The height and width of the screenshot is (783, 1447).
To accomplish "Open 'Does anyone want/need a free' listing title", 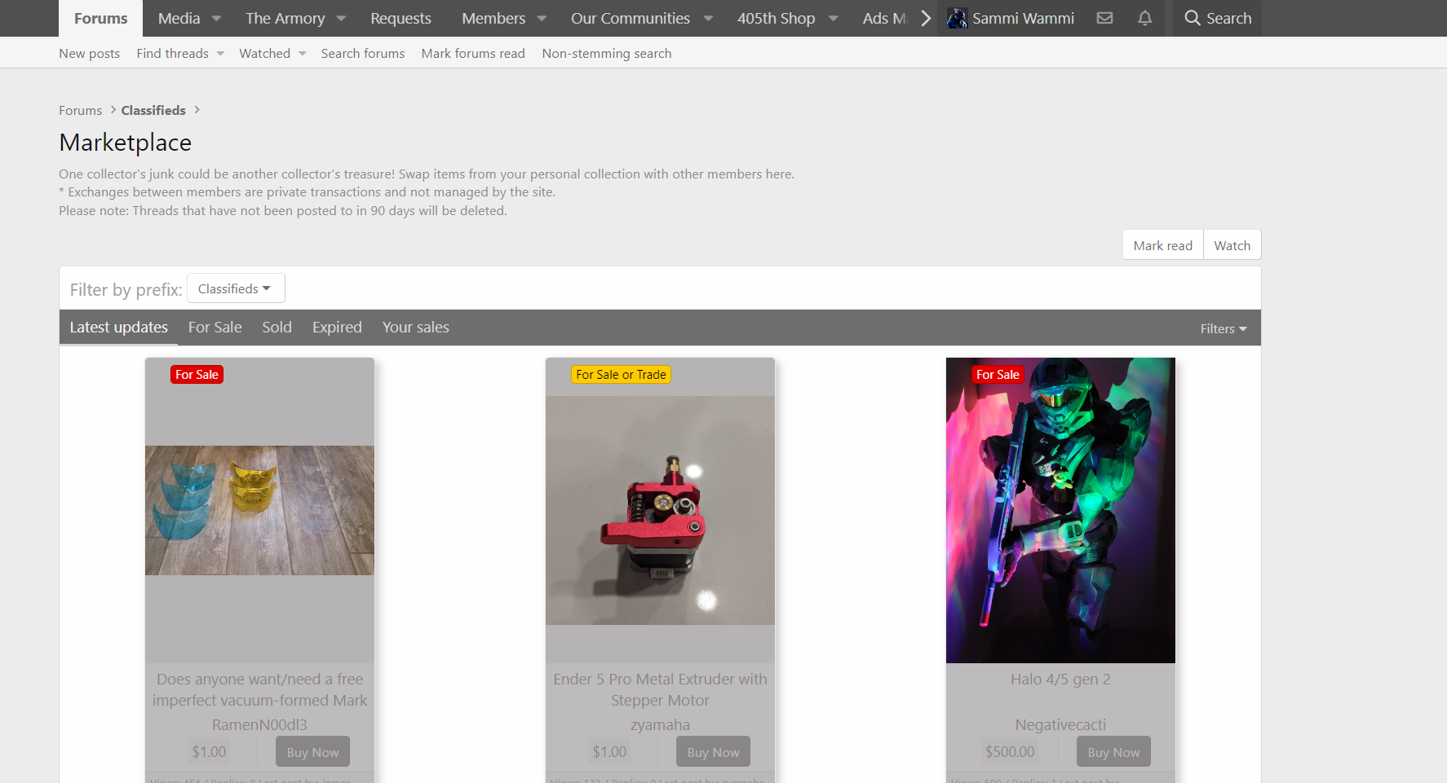I will click(x=259, y=689).
